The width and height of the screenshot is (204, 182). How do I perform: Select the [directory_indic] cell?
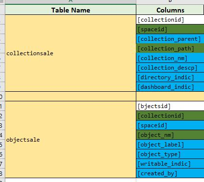pyautogui.click(x=170, y=77)
